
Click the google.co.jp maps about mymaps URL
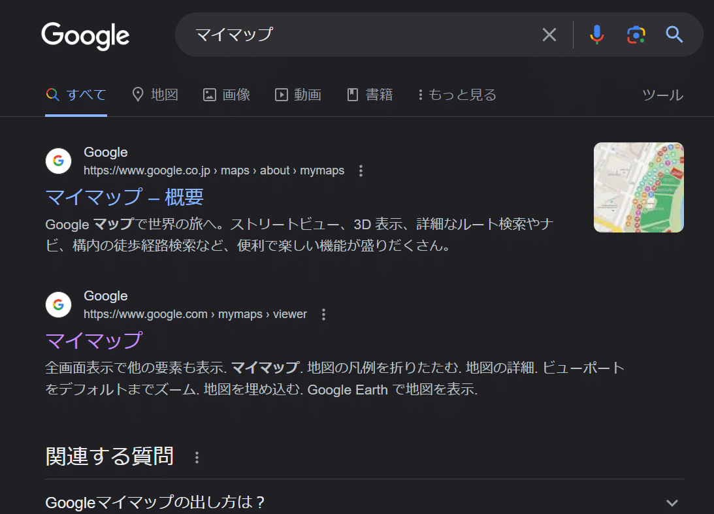point(214,170)
